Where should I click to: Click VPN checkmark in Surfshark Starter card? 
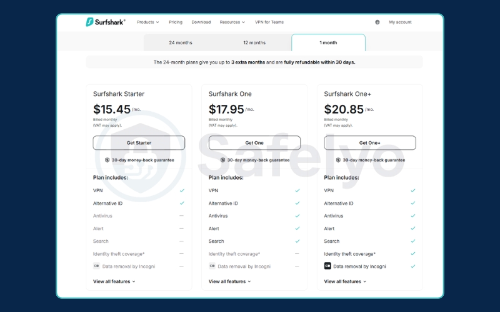tap(182, 190)
